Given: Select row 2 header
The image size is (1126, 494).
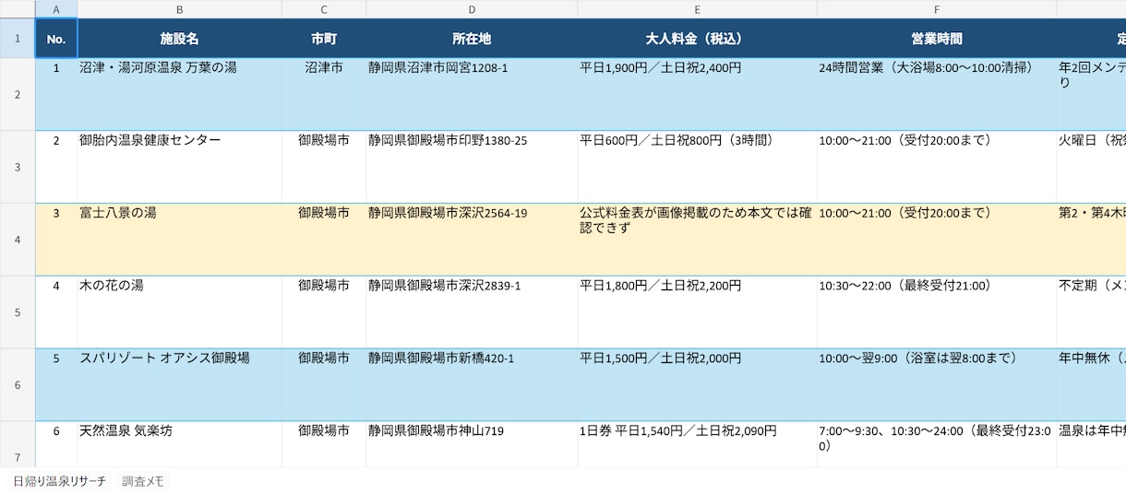Looking at the screenshot, I should click(18, 94).
